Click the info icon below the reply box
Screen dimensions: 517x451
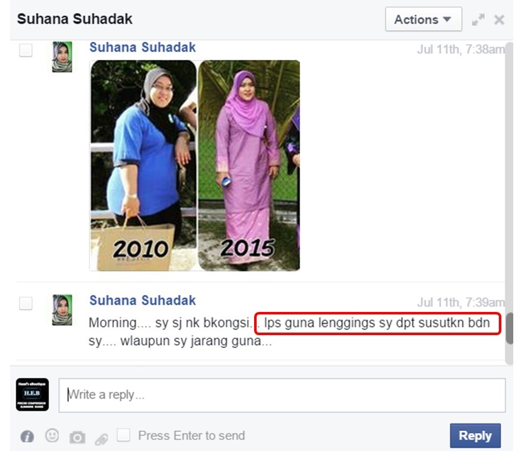[x=27, y=436]
